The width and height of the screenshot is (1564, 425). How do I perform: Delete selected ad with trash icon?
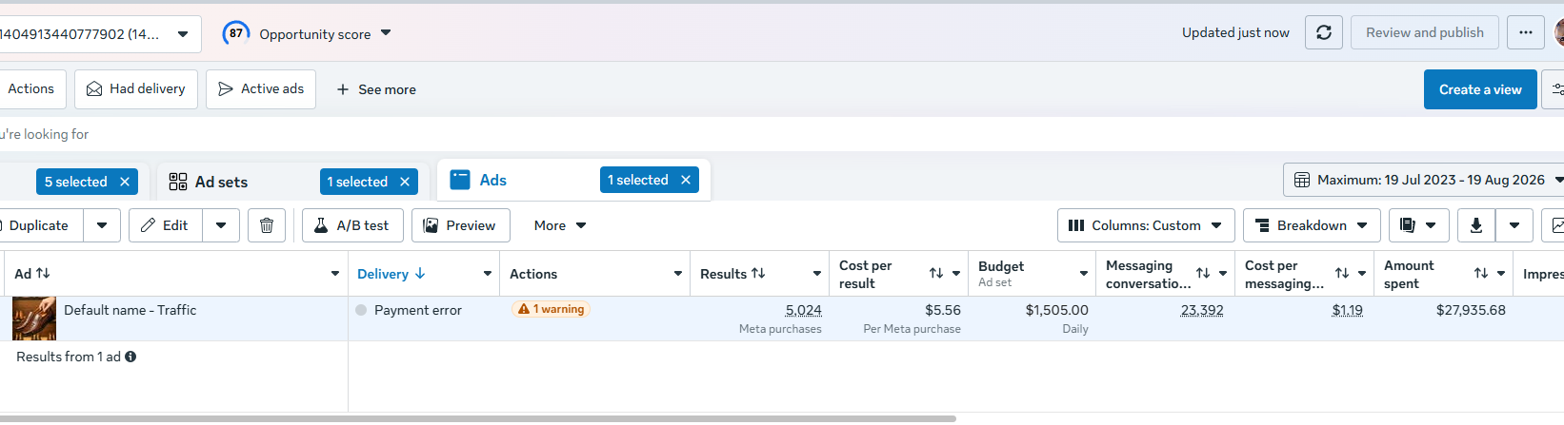tap(267, 225)
